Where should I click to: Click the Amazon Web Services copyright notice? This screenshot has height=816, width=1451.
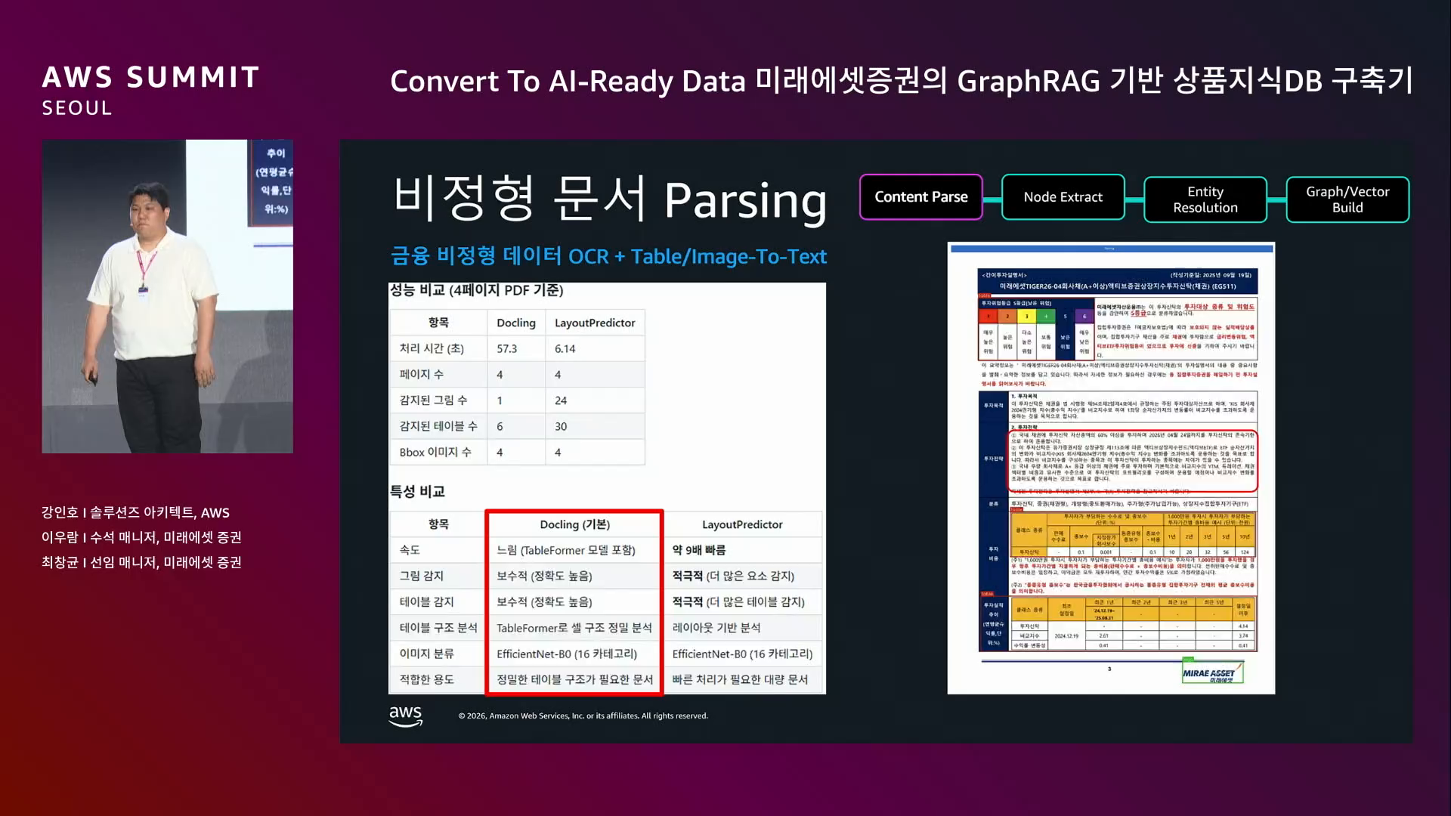(x=583, y=716)
